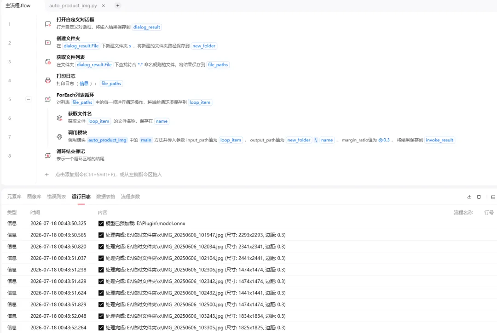Click the 信息 log level link in step 4
497x333 pixels.
click(84, 84)
